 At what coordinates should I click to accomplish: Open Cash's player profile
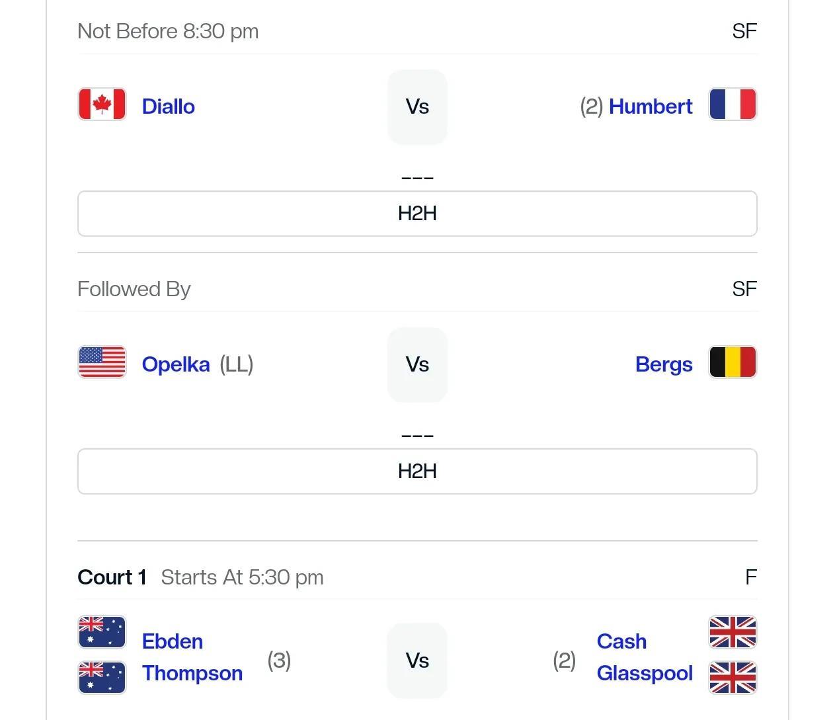(621, 641)
